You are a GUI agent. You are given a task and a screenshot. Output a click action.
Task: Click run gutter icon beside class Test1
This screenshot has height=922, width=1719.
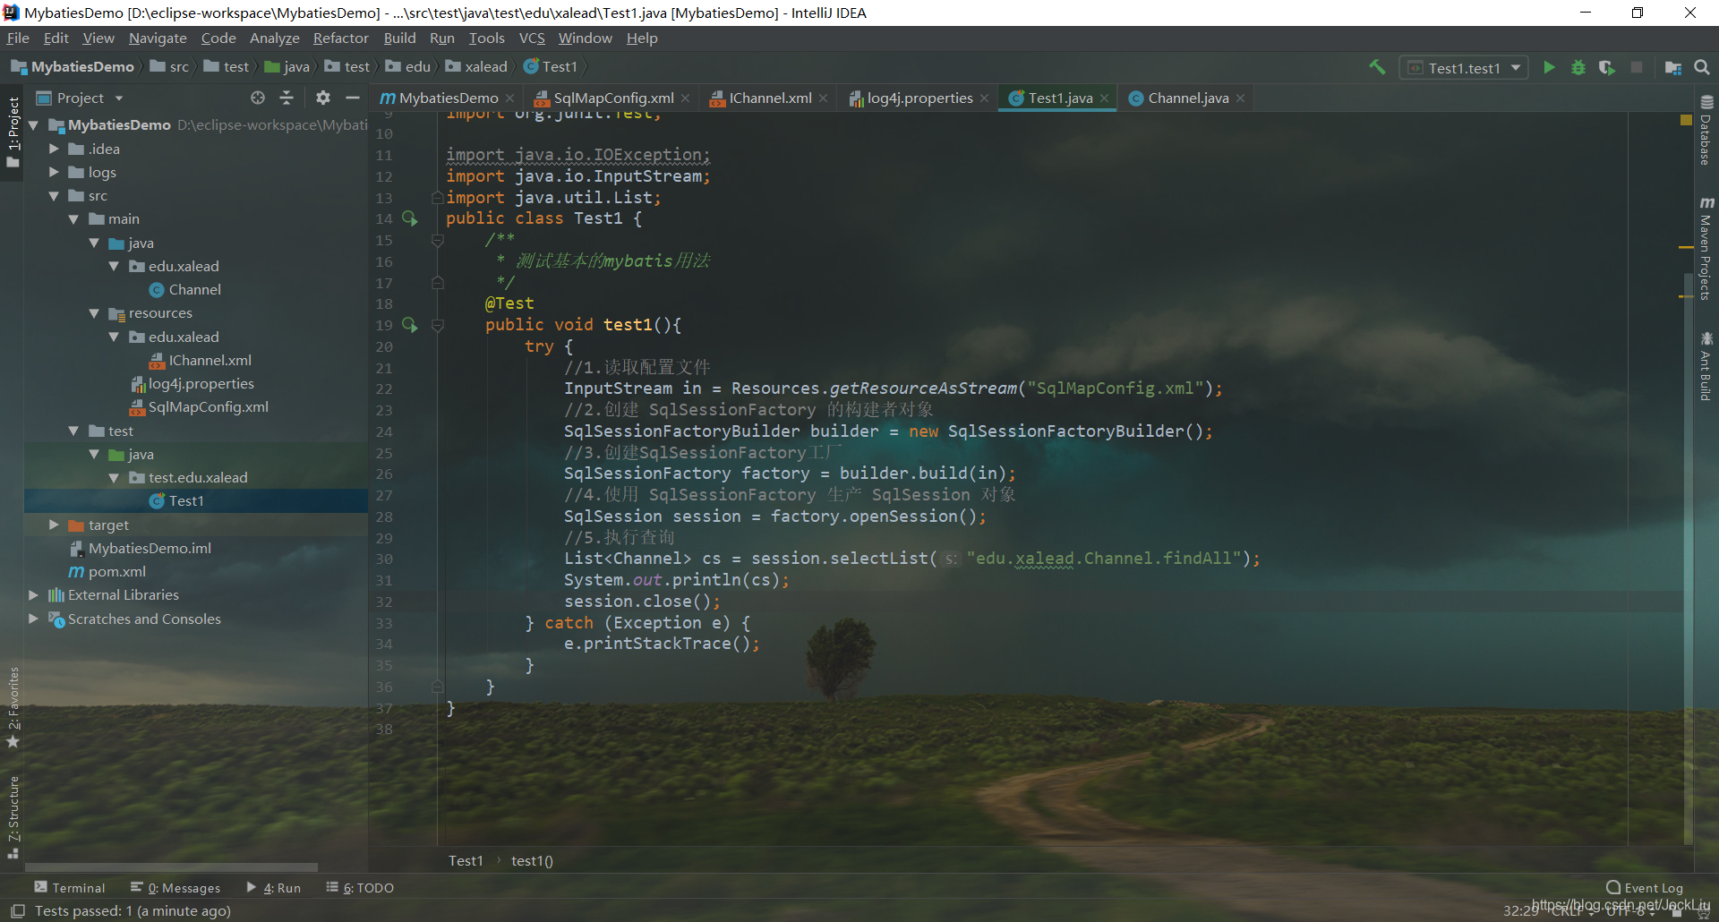pos(410,218)
